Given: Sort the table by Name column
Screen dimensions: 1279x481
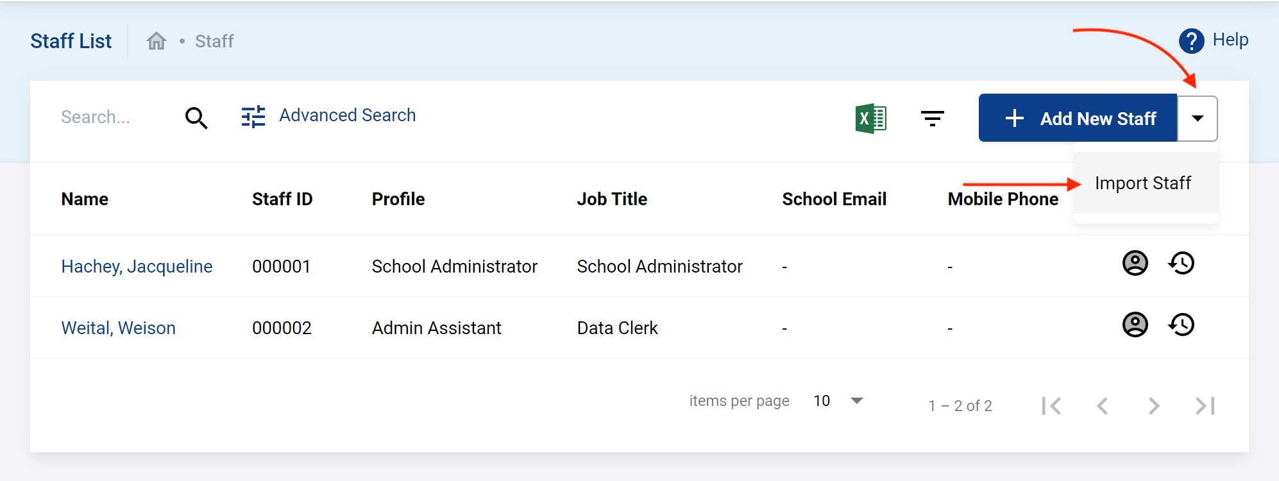Looking at the screenshot, I should [85, 199].
